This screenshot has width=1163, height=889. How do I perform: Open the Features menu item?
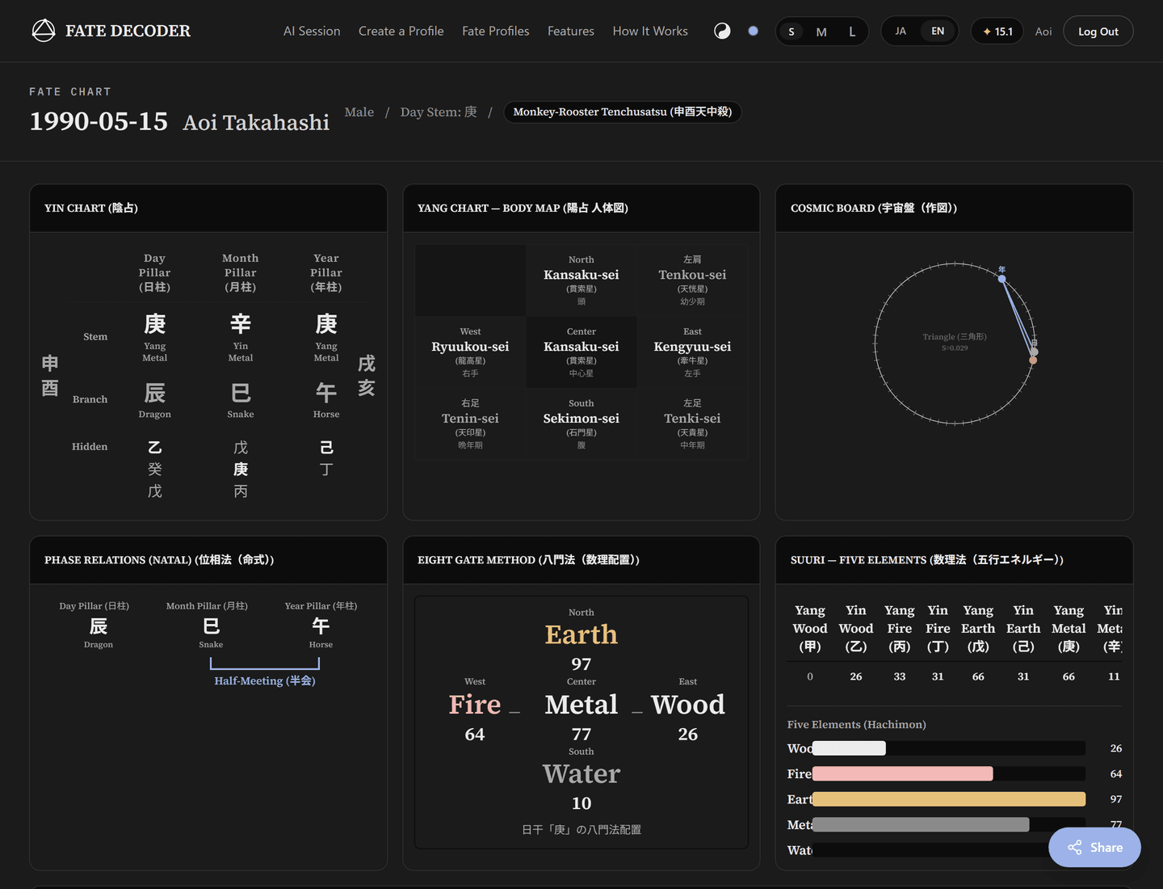(571, 32)
